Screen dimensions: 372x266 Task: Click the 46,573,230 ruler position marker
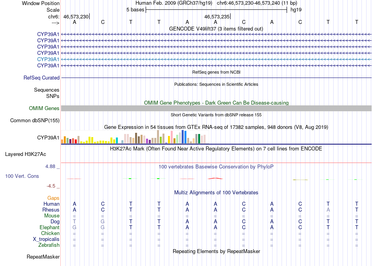(x=76, y=16)
